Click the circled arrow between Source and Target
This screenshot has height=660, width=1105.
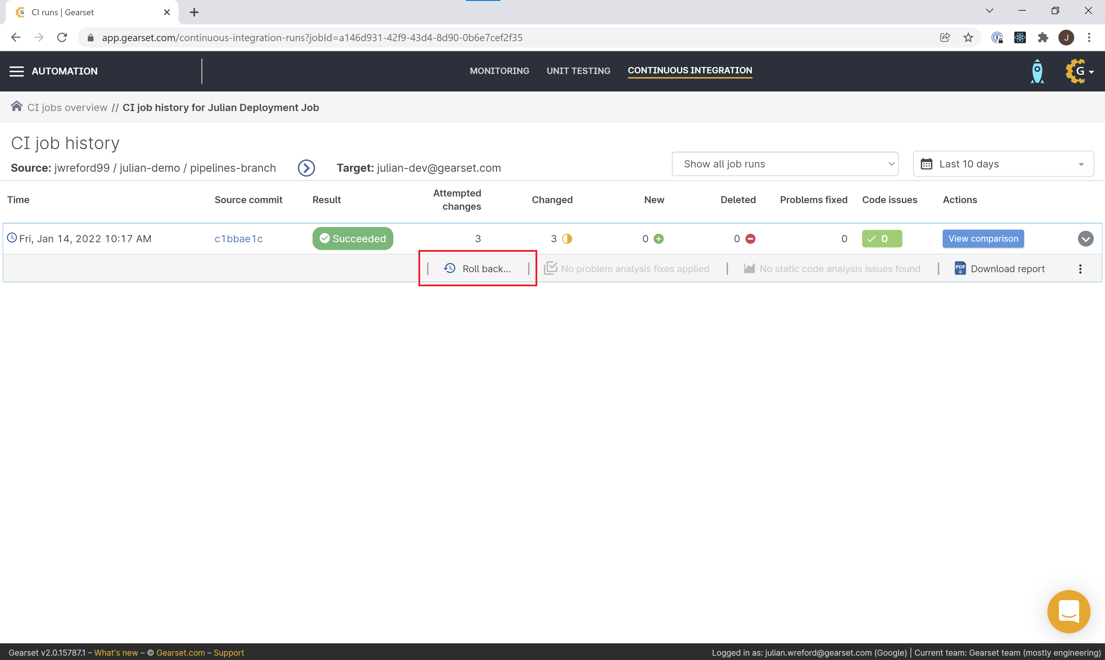click(306, 168)
